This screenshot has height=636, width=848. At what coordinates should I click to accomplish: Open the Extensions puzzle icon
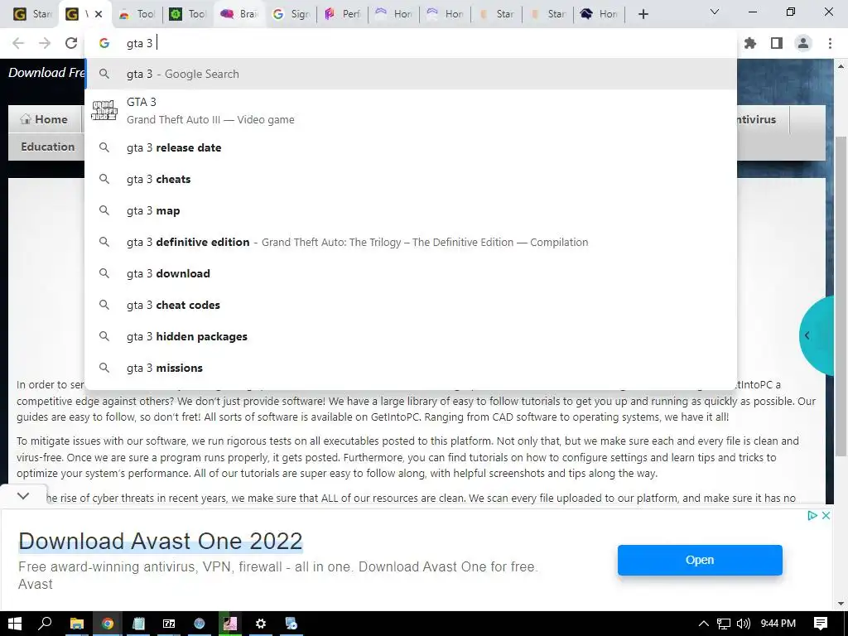click(750, 43)
